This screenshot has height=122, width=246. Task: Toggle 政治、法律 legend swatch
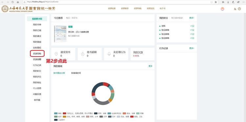tap(124, 113)
